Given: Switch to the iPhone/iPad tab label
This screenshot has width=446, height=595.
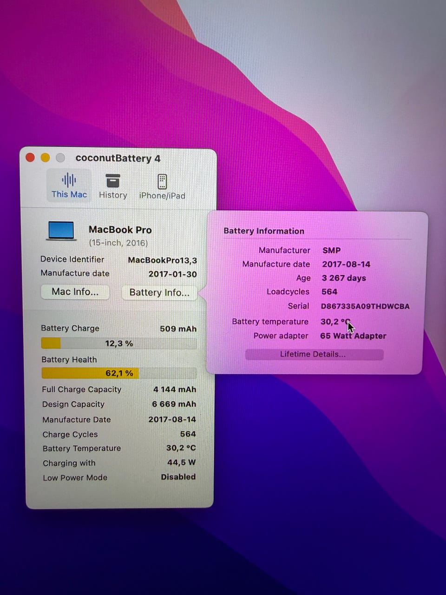Looking at the screenshot, I should pos(162,196).
